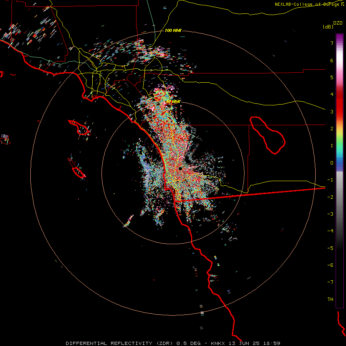Click the -6 value on color scale
Image resolution: width=346 pixels, height=346 pixels.
point(330,265)
